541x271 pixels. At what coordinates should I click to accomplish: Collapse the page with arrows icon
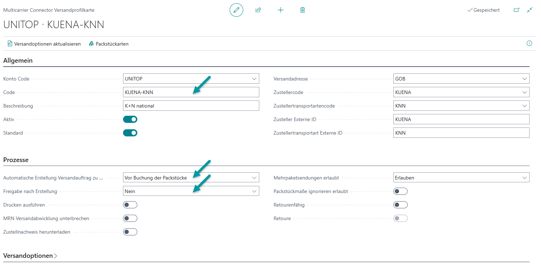point(530,10)
